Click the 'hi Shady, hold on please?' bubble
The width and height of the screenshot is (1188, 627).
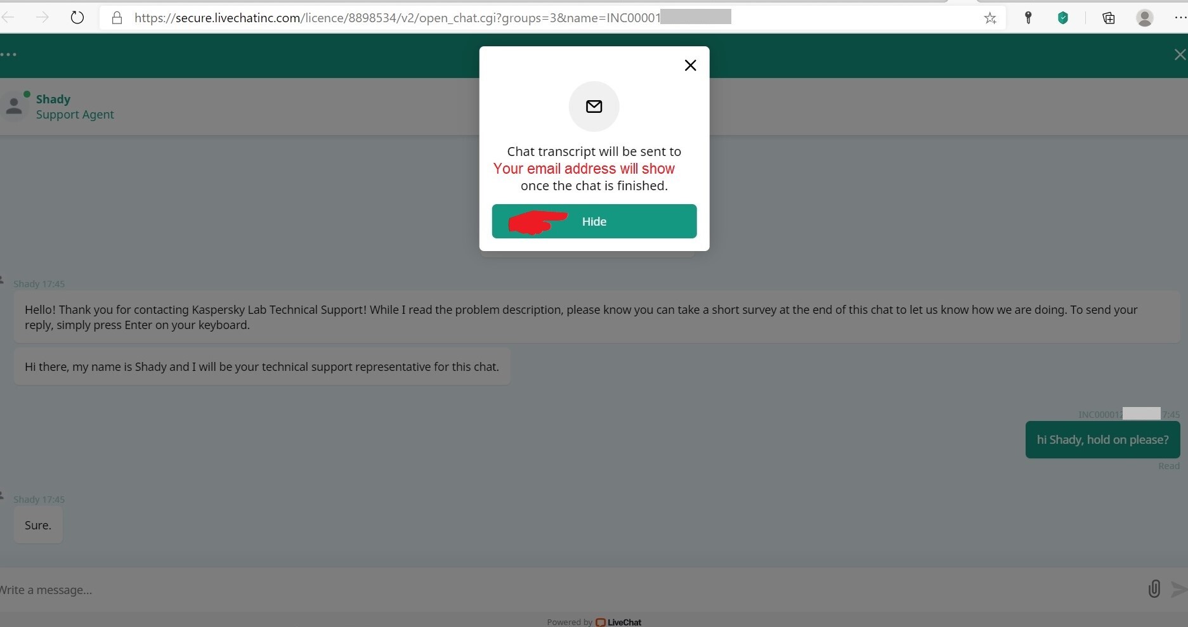(x=1103, y=439)
